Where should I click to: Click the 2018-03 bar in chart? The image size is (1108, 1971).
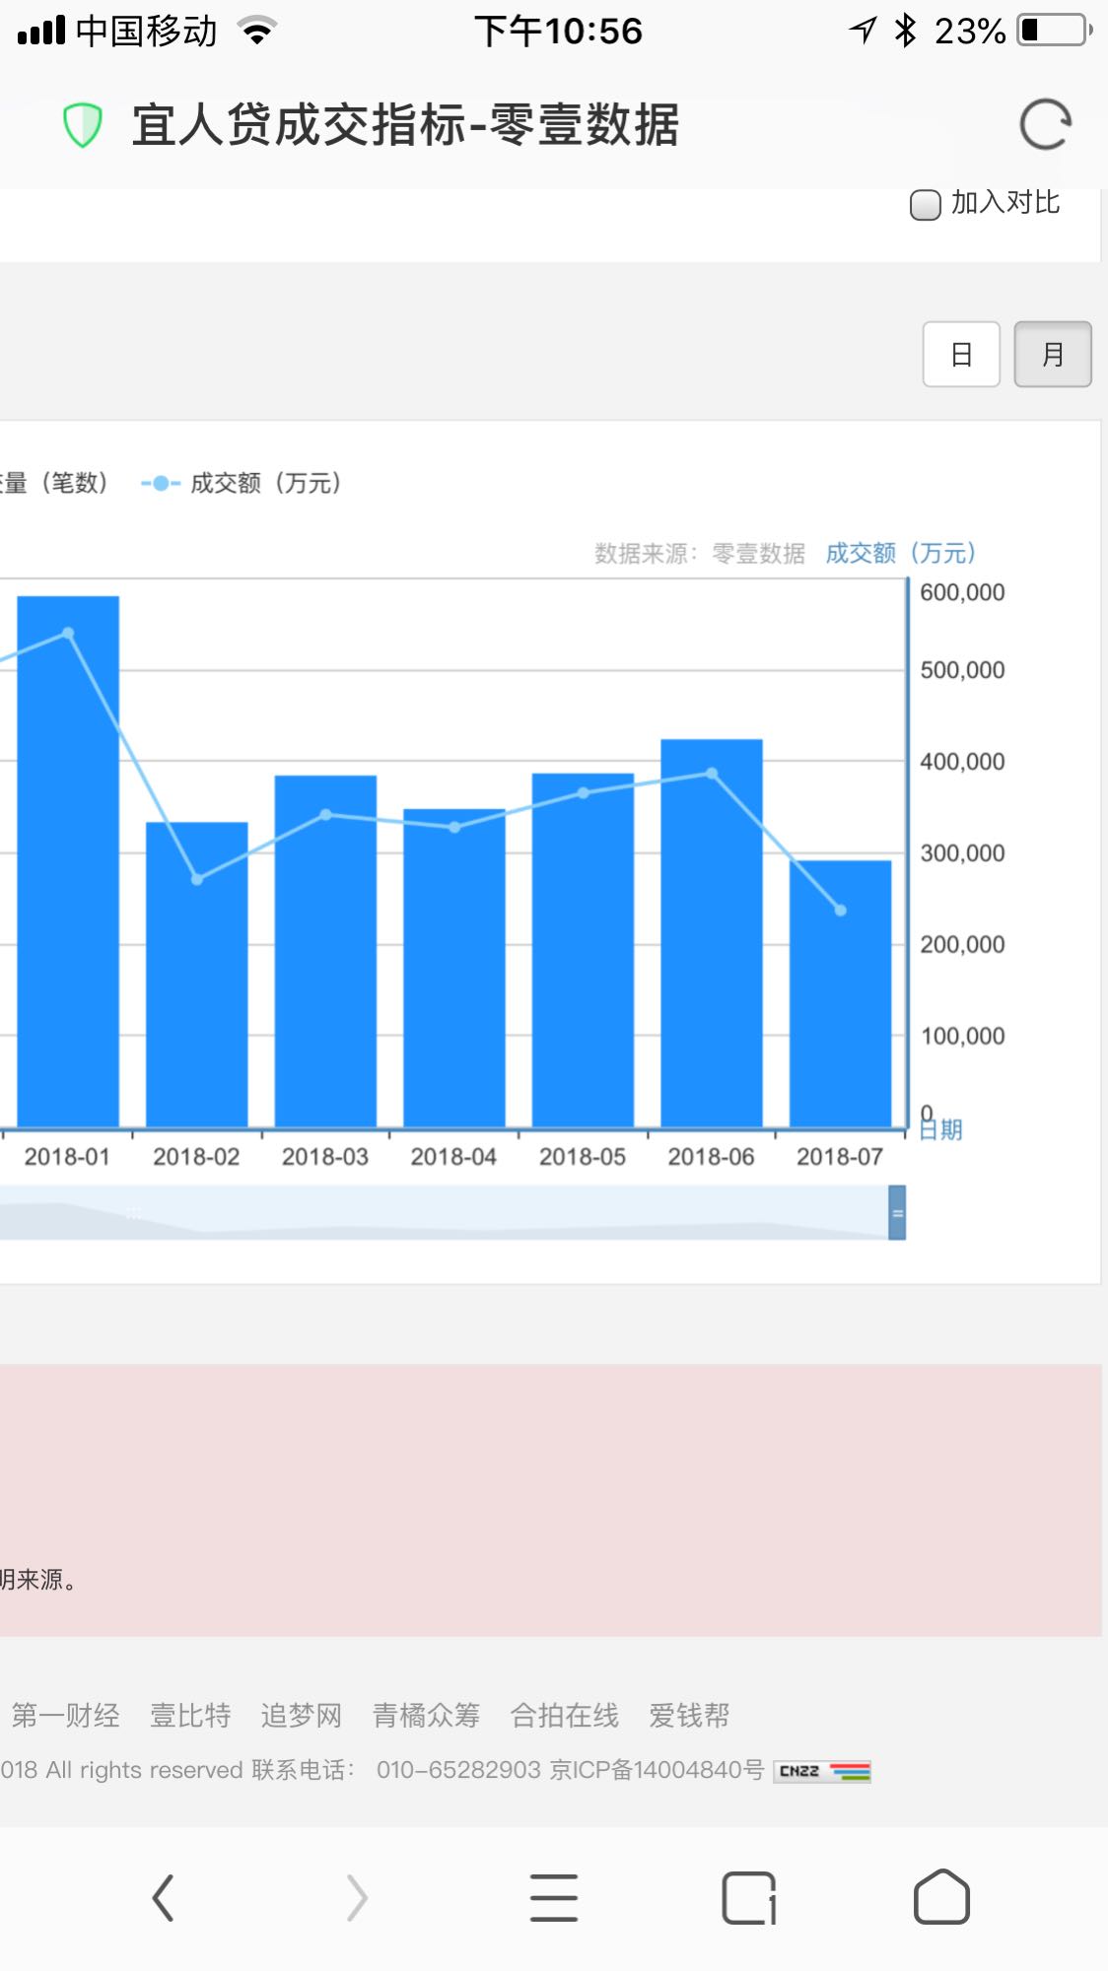click(325, 951)
